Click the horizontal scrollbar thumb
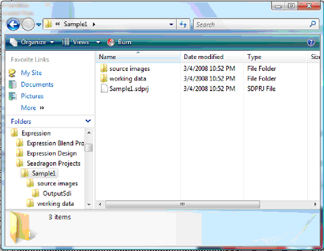This screenshot has width=324, height=251. pos(183,204)
